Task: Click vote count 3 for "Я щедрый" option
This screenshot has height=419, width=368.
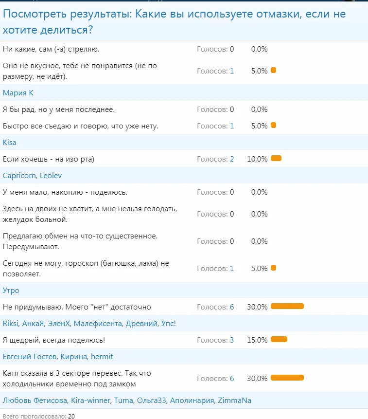Action: tap(232, 340)
